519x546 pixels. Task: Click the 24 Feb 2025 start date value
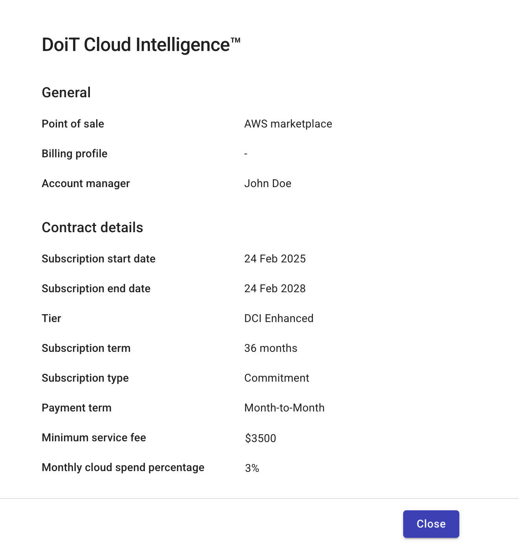(275, 259)
